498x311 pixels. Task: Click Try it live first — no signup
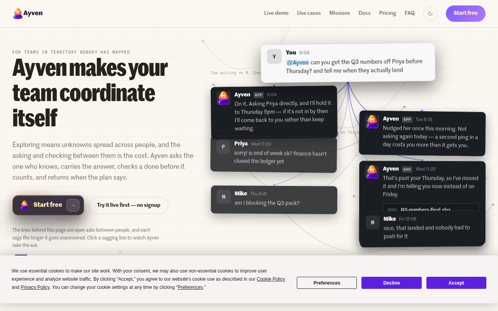click(128, 205)
